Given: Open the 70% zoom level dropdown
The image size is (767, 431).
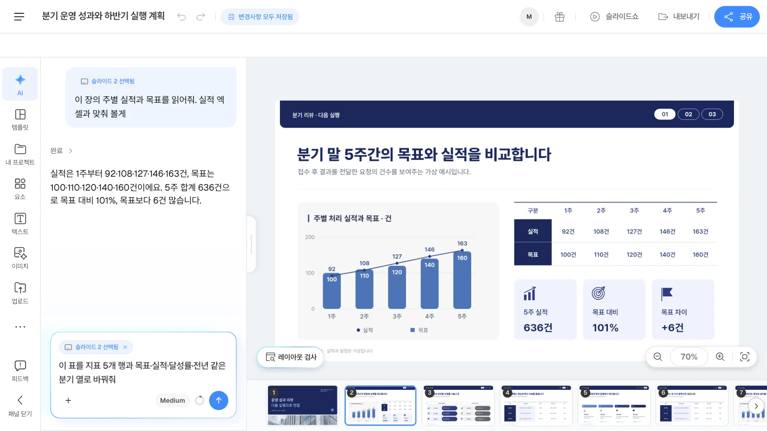Looking at the screenshot, I should click(689, 357).
